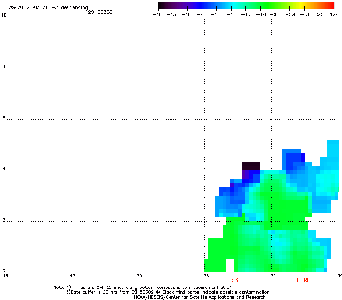
Task: Click the red time stamp between -36 and -33
Action: click(x=232, y=280)
